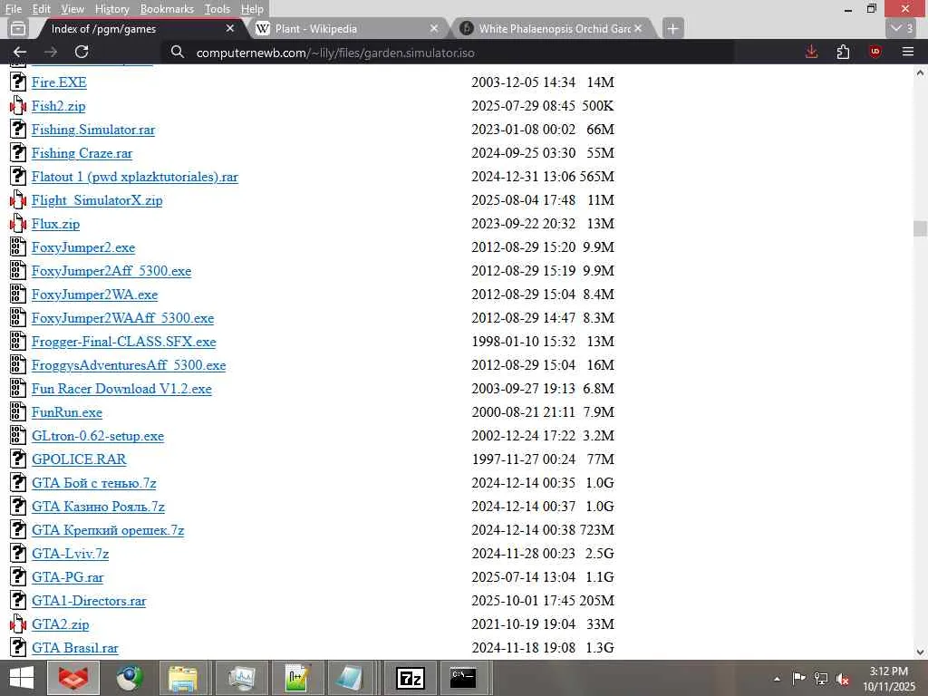This screenshot has height=696, width=928.
Task: Open the Action Center flag tray icon
Action: (798, 679)
